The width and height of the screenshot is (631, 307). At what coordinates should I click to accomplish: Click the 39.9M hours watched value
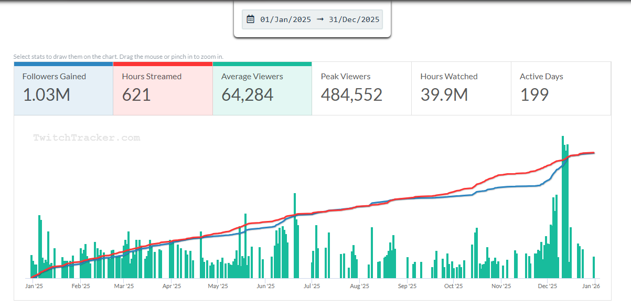pyautogui.click(x=444, y=95)
